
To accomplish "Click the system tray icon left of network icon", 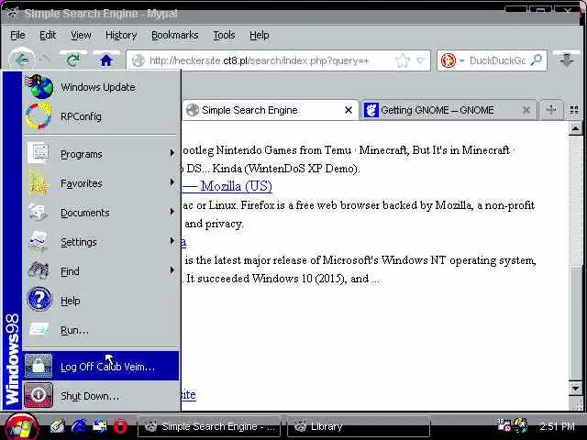I will coord(504,425).
